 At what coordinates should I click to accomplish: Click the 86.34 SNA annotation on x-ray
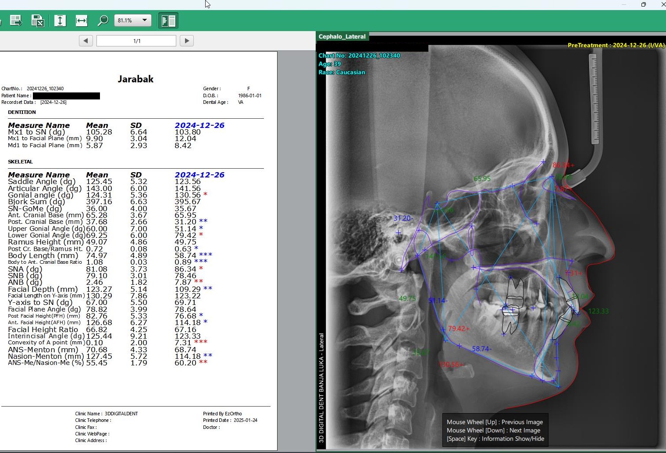(563, 165)
